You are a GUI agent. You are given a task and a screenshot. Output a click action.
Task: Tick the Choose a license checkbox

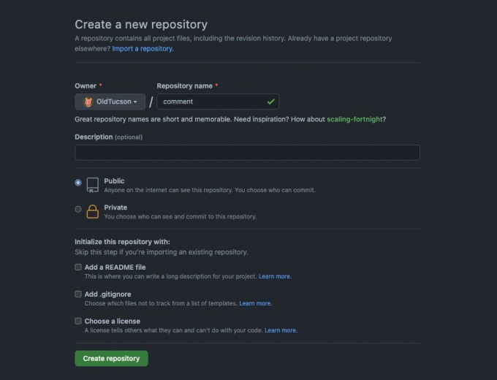pos(78,321)
